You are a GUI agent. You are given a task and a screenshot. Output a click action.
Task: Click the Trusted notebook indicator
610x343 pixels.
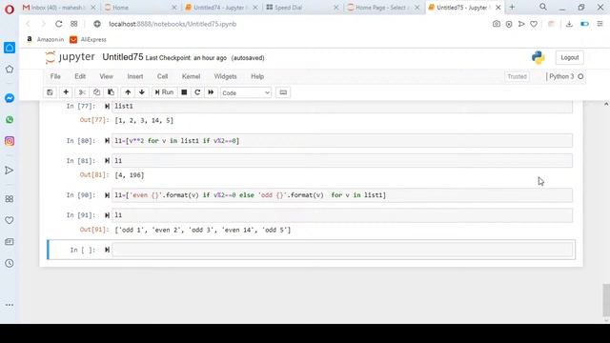tap(517, 76)
